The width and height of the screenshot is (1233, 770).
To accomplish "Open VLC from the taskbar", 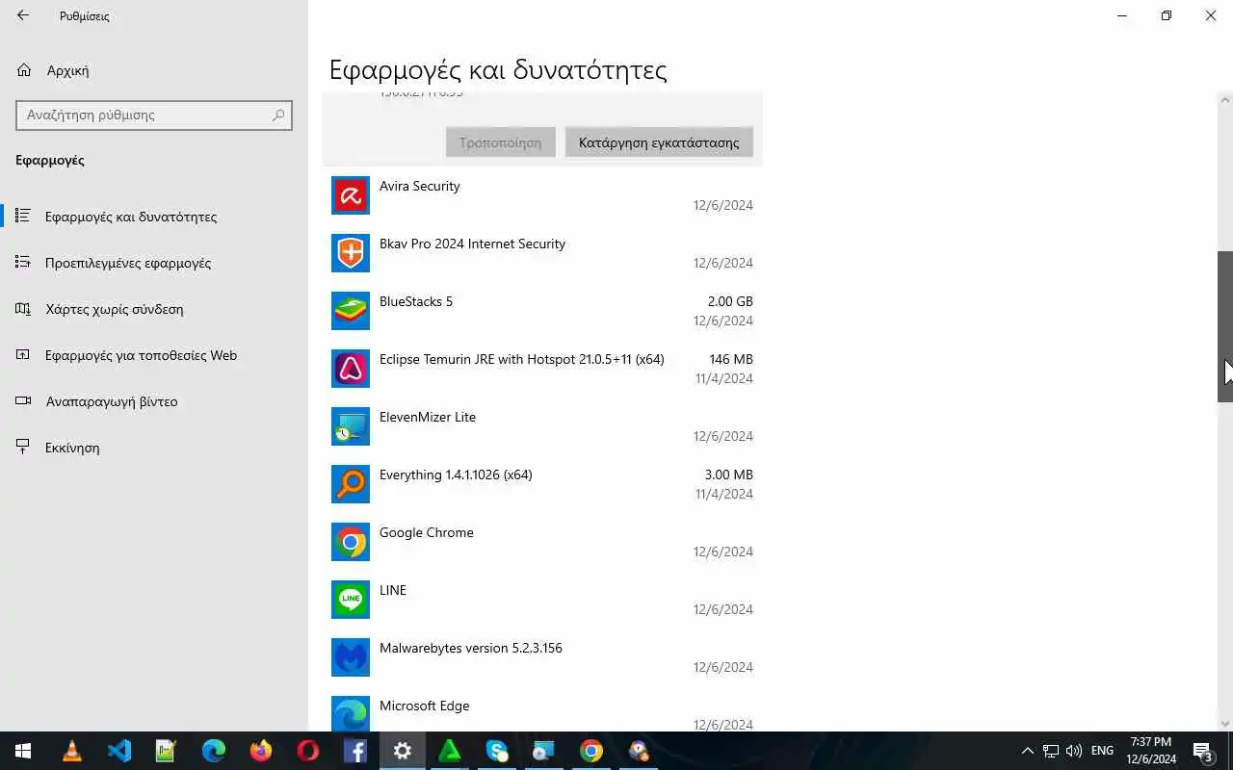I will point(72,751).
